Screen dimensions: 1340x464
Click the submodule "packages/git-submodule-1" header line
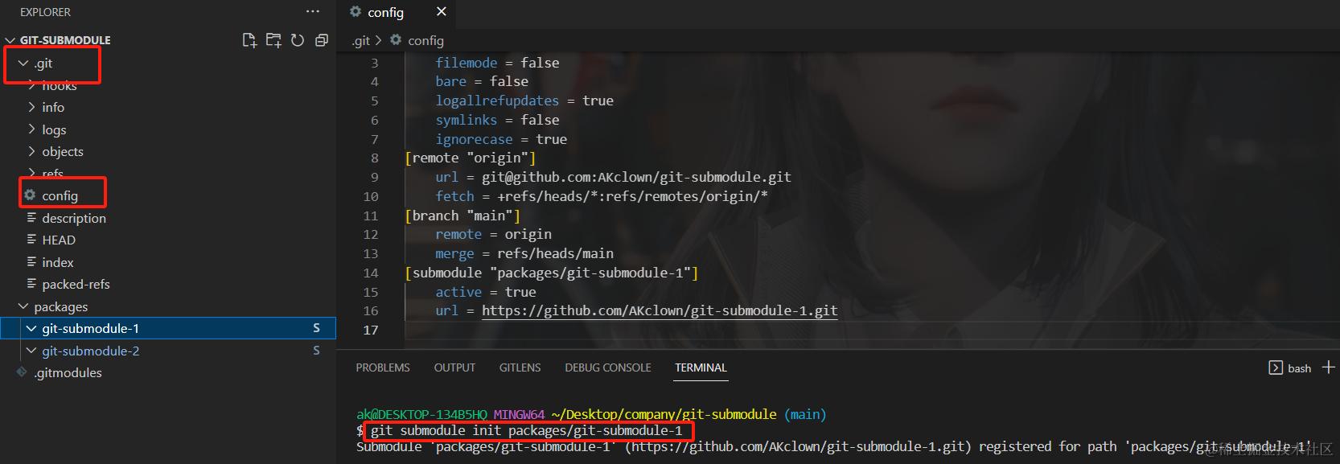(x=552, y=273)
